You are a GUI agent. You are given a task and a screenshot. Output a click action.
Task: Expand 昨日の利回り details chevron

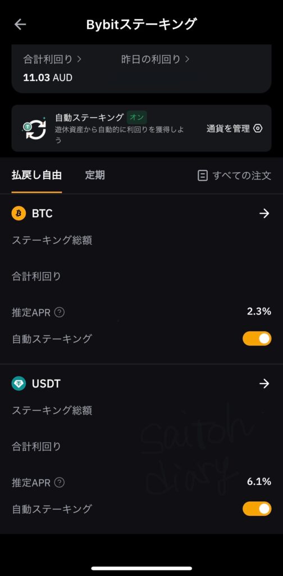187,59
